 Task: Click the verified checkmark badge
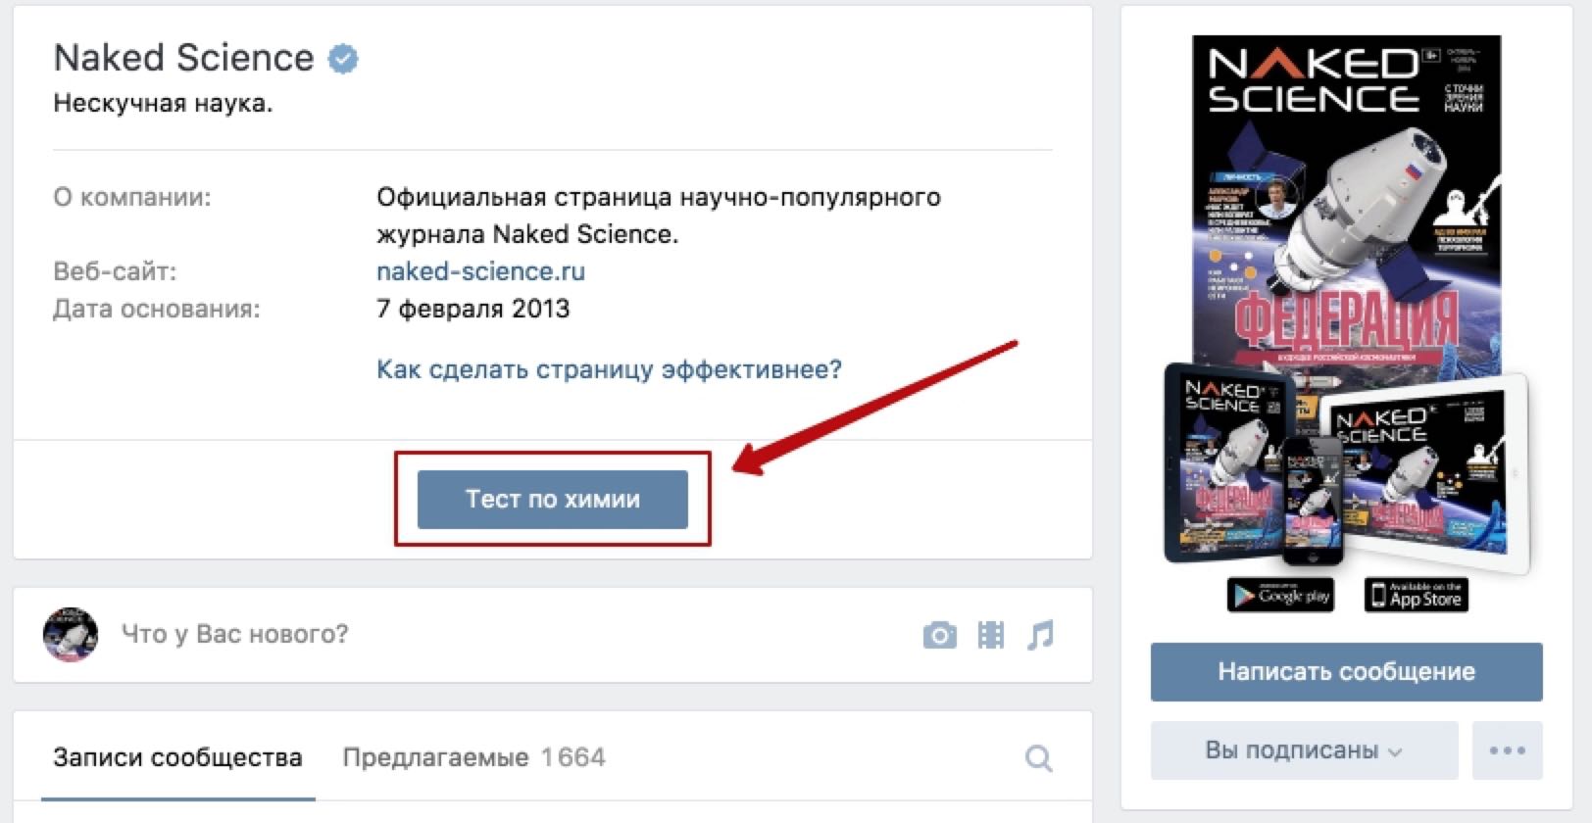pyautogui.click(x=342, y=59)
